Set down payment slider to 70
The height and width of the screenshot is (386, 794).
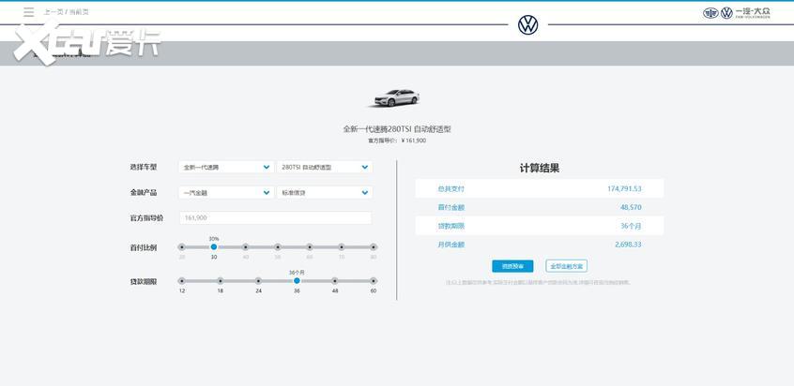coord(342,247)
